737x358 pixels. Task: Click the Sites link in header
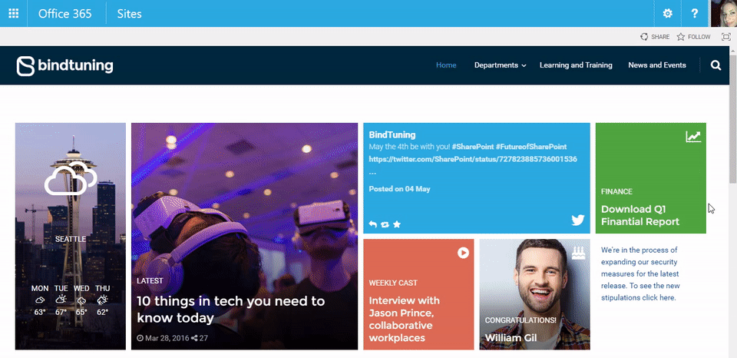click(x=129, y=14)
